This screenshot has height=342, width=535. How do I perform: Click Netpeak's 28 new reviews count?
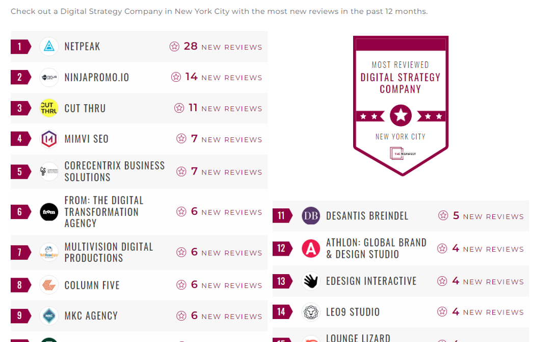pos(191,46)
